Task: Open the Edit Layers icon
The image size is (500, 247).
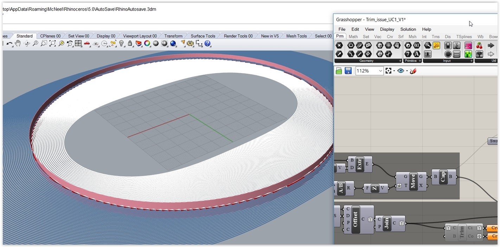Action: [x=139, y=44]
